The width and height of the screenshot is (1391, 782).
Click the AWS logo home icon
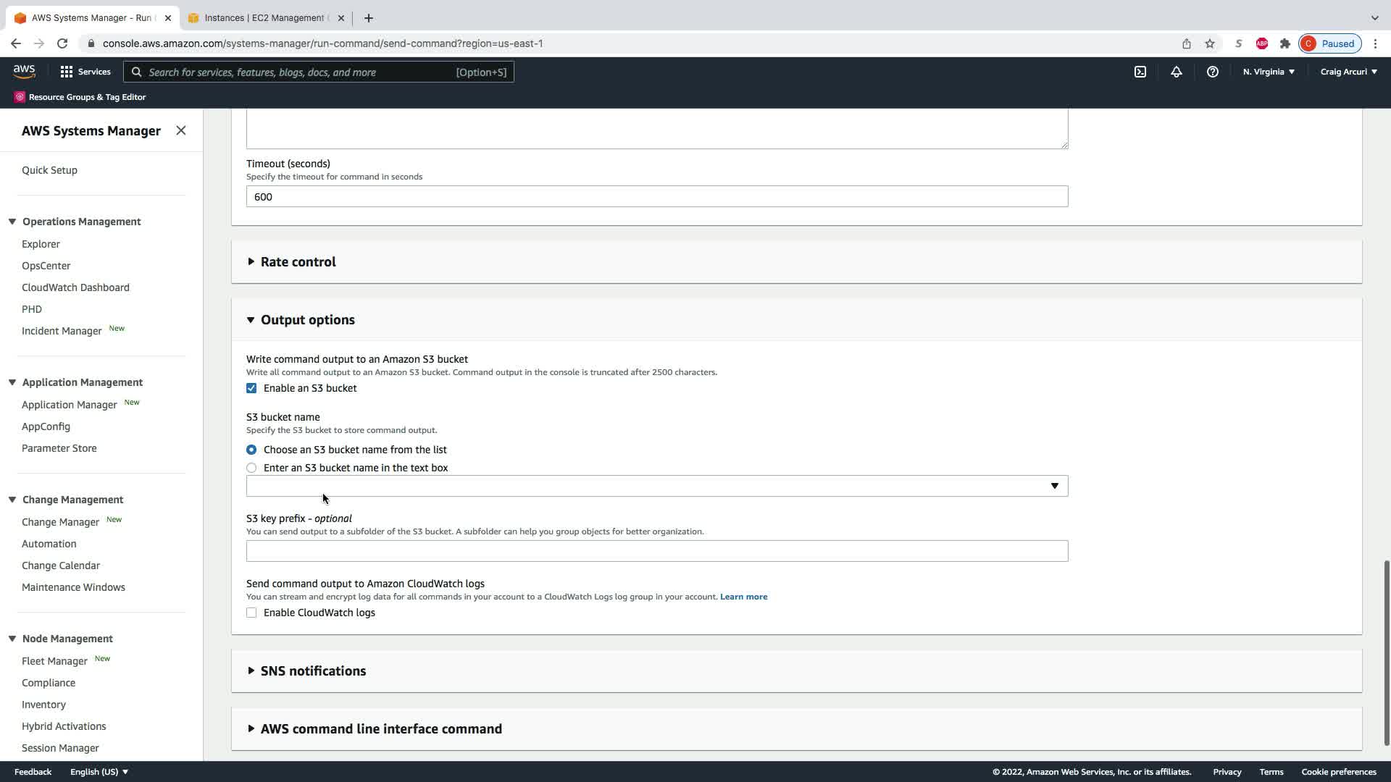[x=24, y=71]
